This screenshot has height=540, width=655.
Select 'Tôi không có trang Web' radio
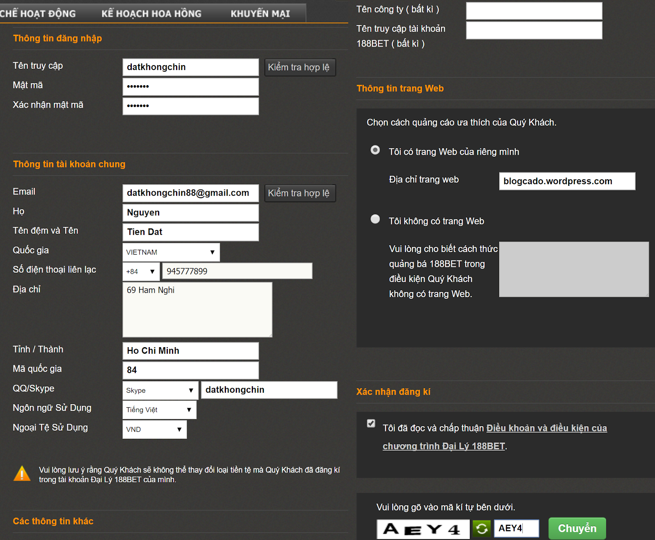375,219
